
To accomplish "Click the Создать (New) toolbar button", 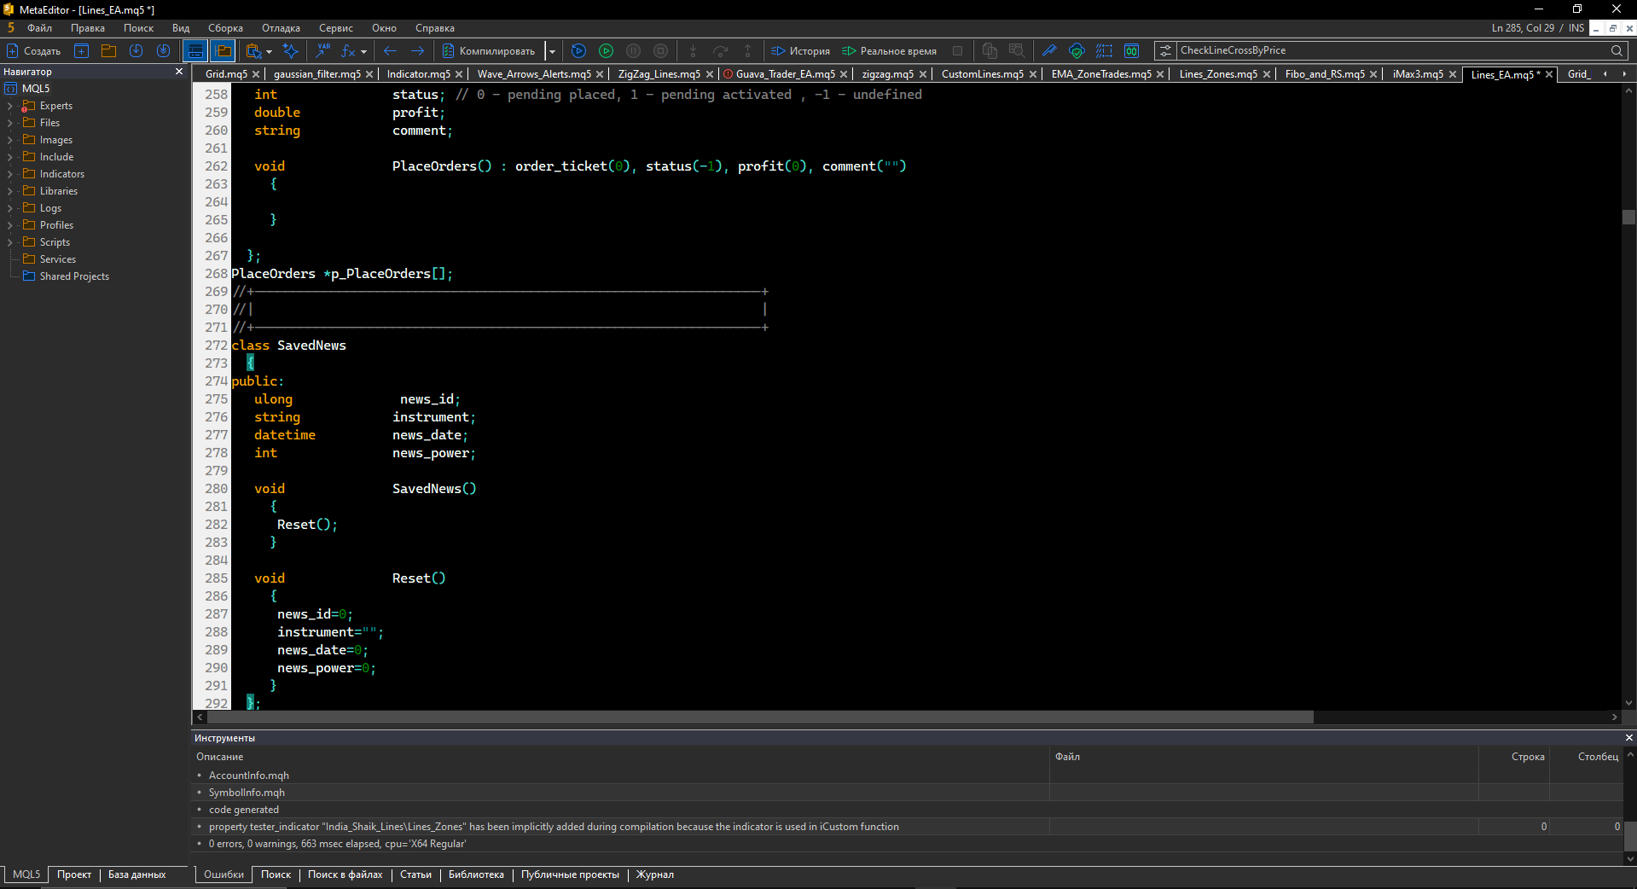I will pos(34,51).
